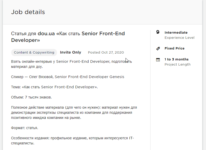Screen dimensions: 206x150
Task: Click the Posted Oct 27, 2020 date
Action: tap(106, 53)
